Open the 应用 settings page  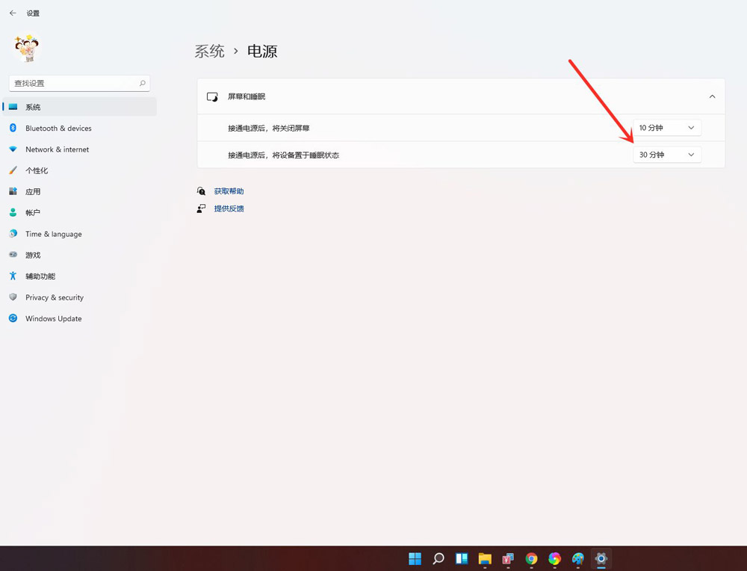[x=35, y=191]
